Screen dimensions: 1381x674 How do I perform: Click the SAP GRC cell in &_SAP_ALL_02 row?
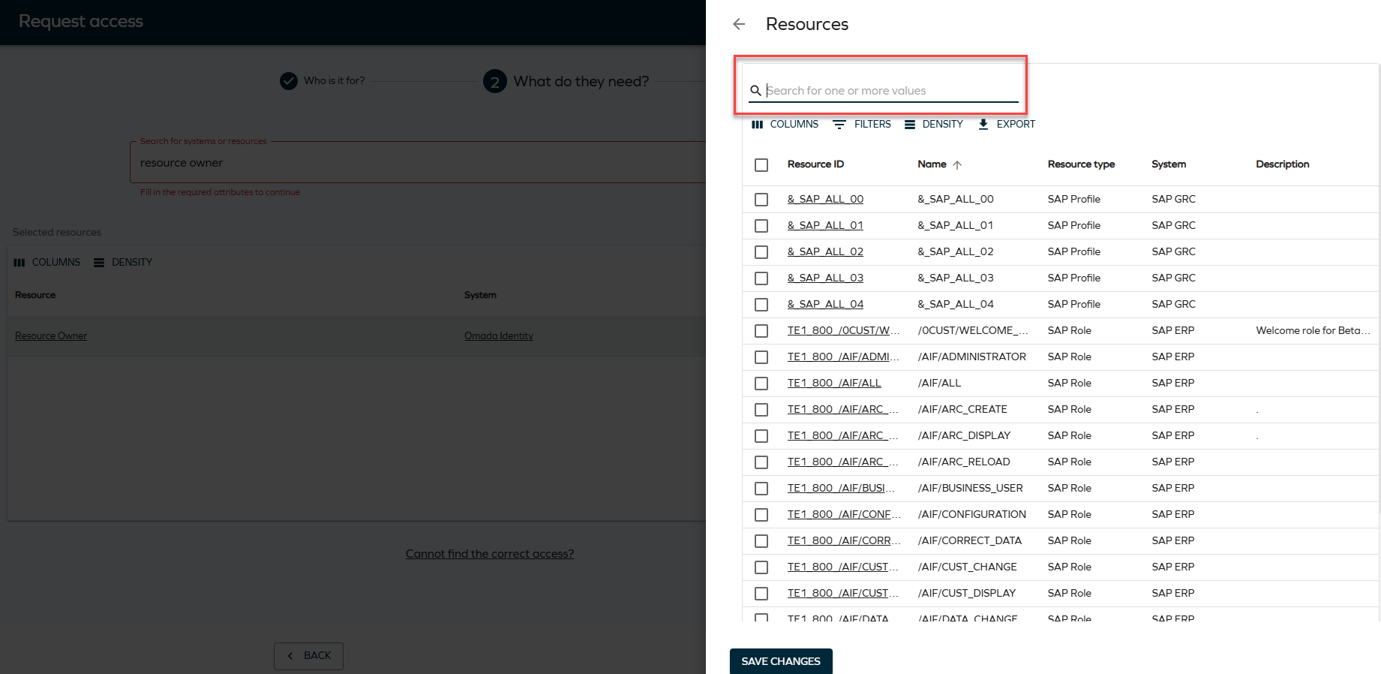tap(1173, 251)
